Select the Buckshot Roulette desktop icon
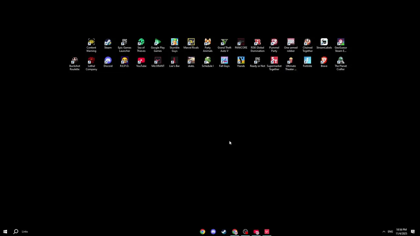The width and height of the screenshot is (420, 236). tap(74, 64)
